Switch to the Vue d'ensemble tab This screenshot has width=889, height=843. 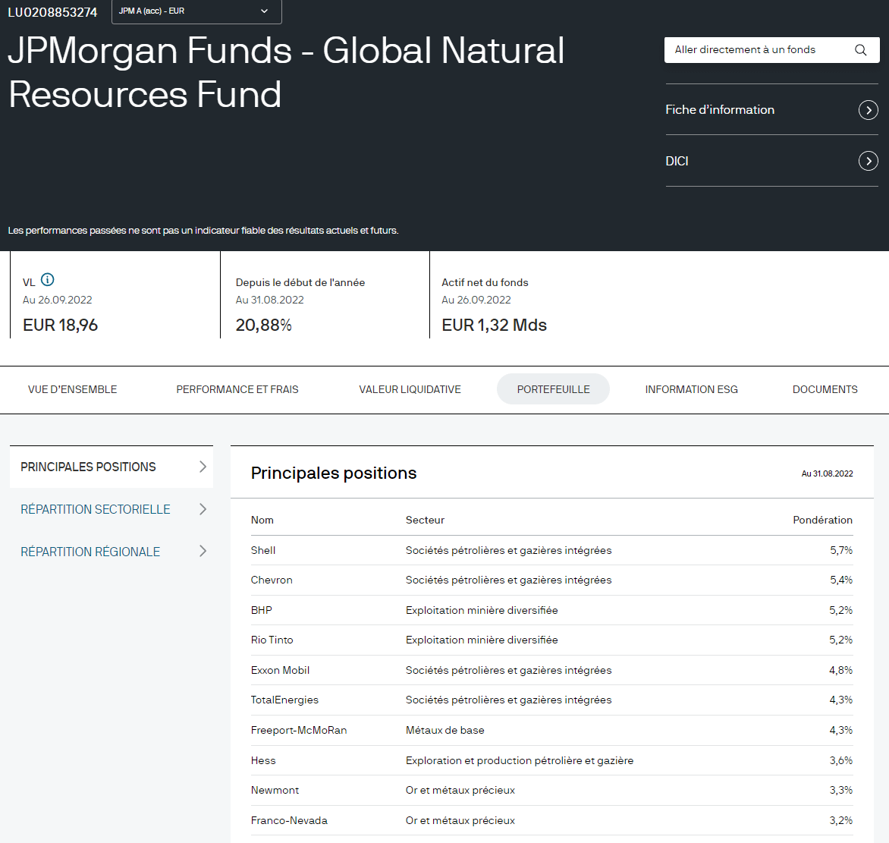tap(73, 389)
